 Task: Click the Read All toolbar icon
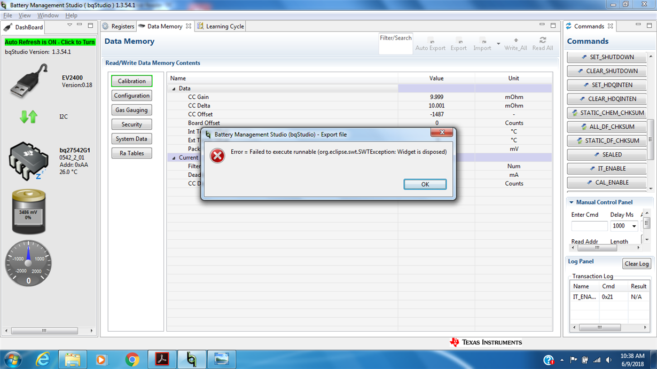coord(542,44)
